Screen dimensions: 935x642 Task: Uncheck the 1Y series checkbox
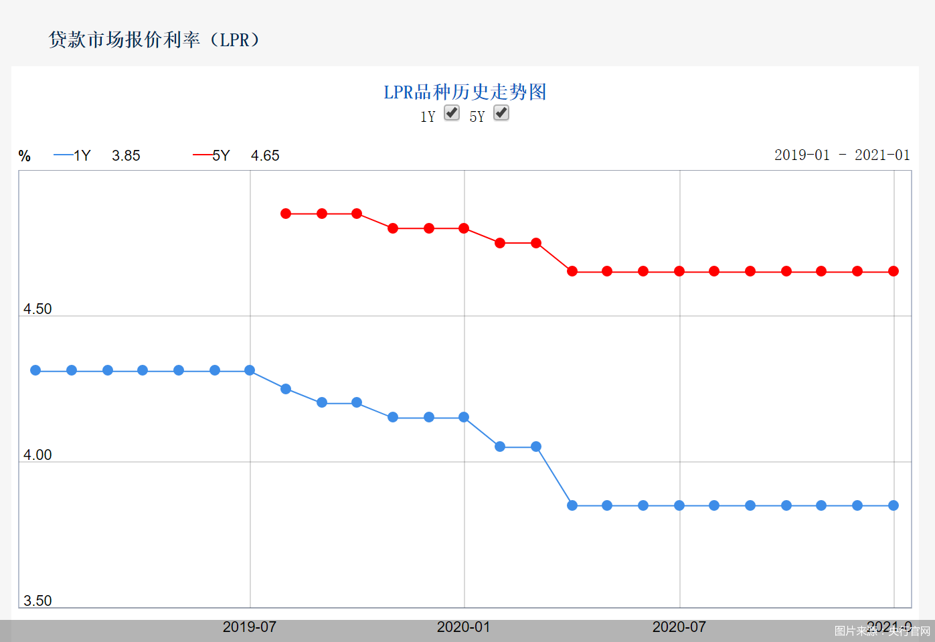(x=452, y=113)
